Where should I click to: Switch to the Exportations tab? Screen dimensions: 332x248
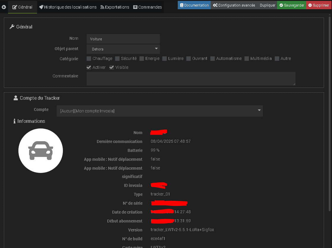pos(115,7)
